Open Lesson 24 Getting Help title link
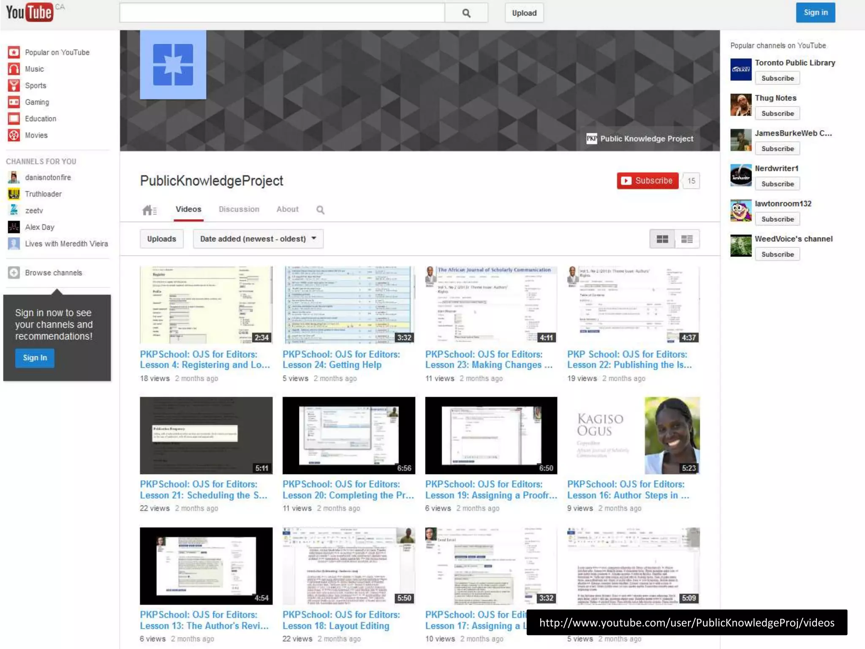The image size is (865, 649). coord(341,360)
